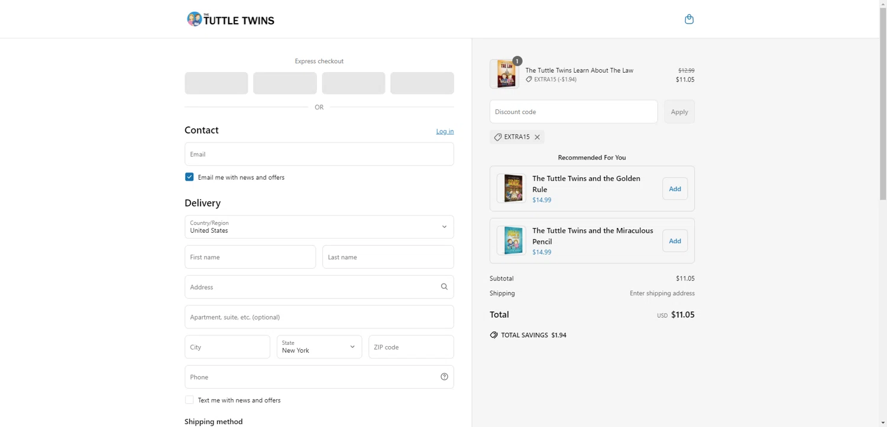The image size is (887, 427).
Task: Uncheck Email me with news and offers
Action: coord(189,177)
